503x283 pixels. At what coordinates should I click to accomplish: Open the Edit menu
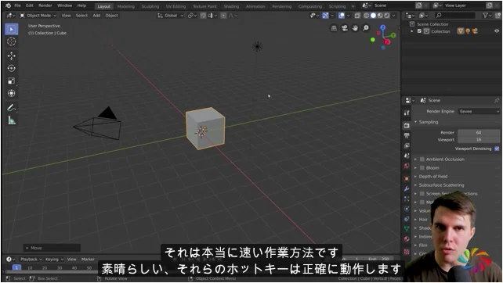30,5
